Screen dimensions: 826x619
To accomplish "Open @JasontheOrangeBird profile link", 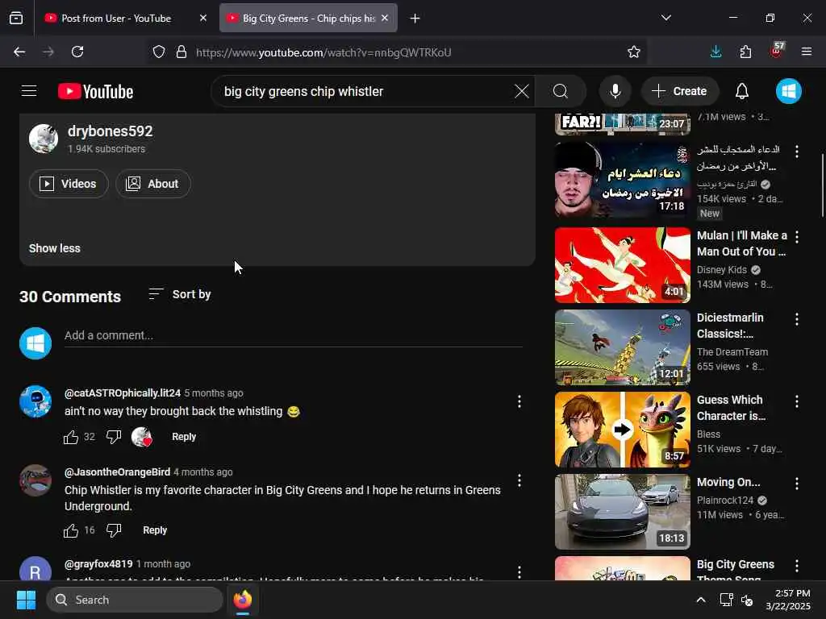I will 117,472.
